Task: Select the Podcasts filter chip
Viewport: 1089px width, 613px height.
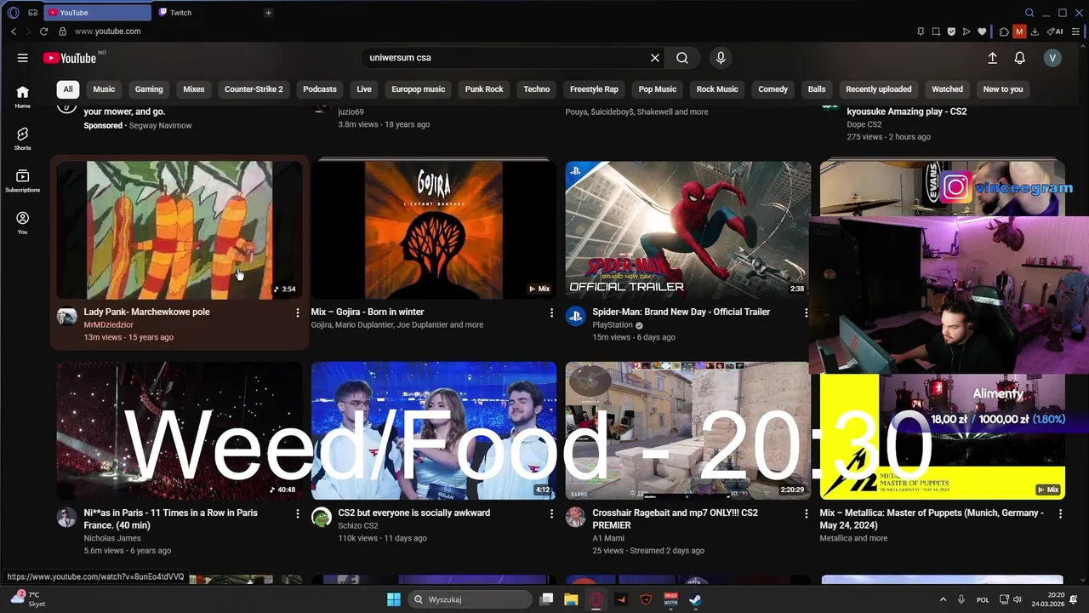Action: pyautogui.click(x=320, y=89)
